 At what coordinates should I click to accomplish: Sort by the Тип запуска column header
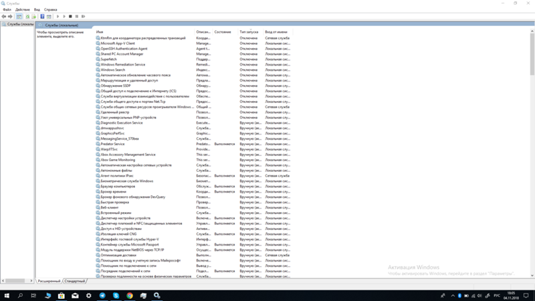click(x=250, y=31)
